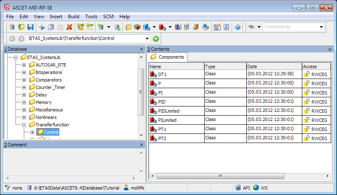Sort by the Type column header
The height and width of the screenshot is (195, 337).
(225, 67)
